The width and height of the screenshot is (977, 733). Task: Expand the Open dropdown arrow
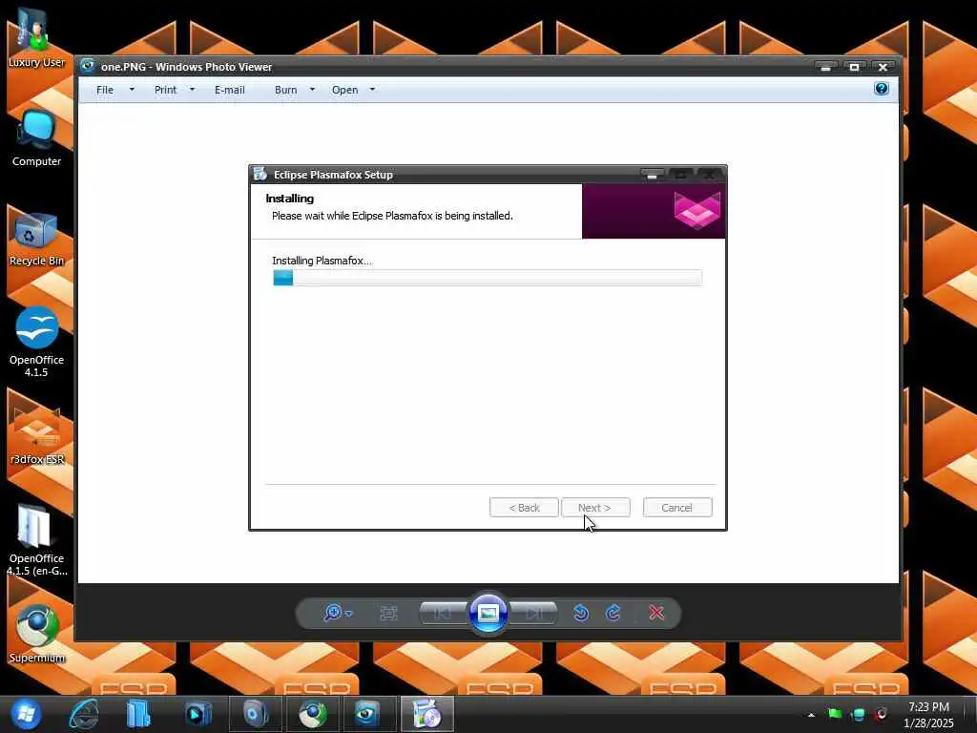coord(373,90)
